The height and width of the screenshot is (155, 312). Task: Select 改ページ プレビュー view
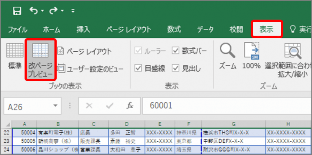[40, 59]
